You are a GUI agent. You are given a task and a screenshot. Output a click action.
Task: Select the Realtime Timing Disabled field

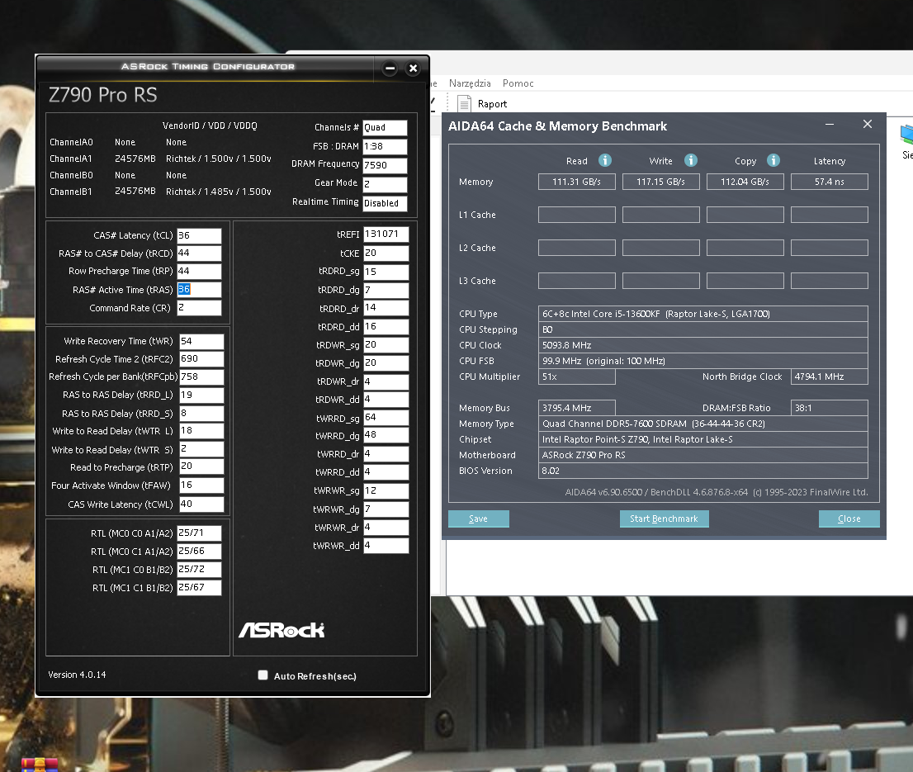point(385,203)
